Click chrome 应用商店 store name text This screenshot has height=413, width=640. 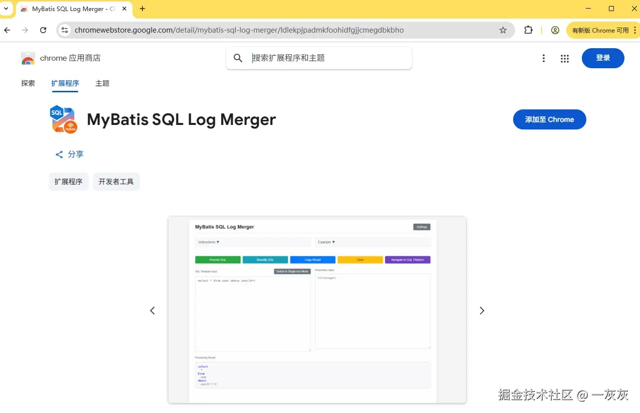(x=70, y=58)
